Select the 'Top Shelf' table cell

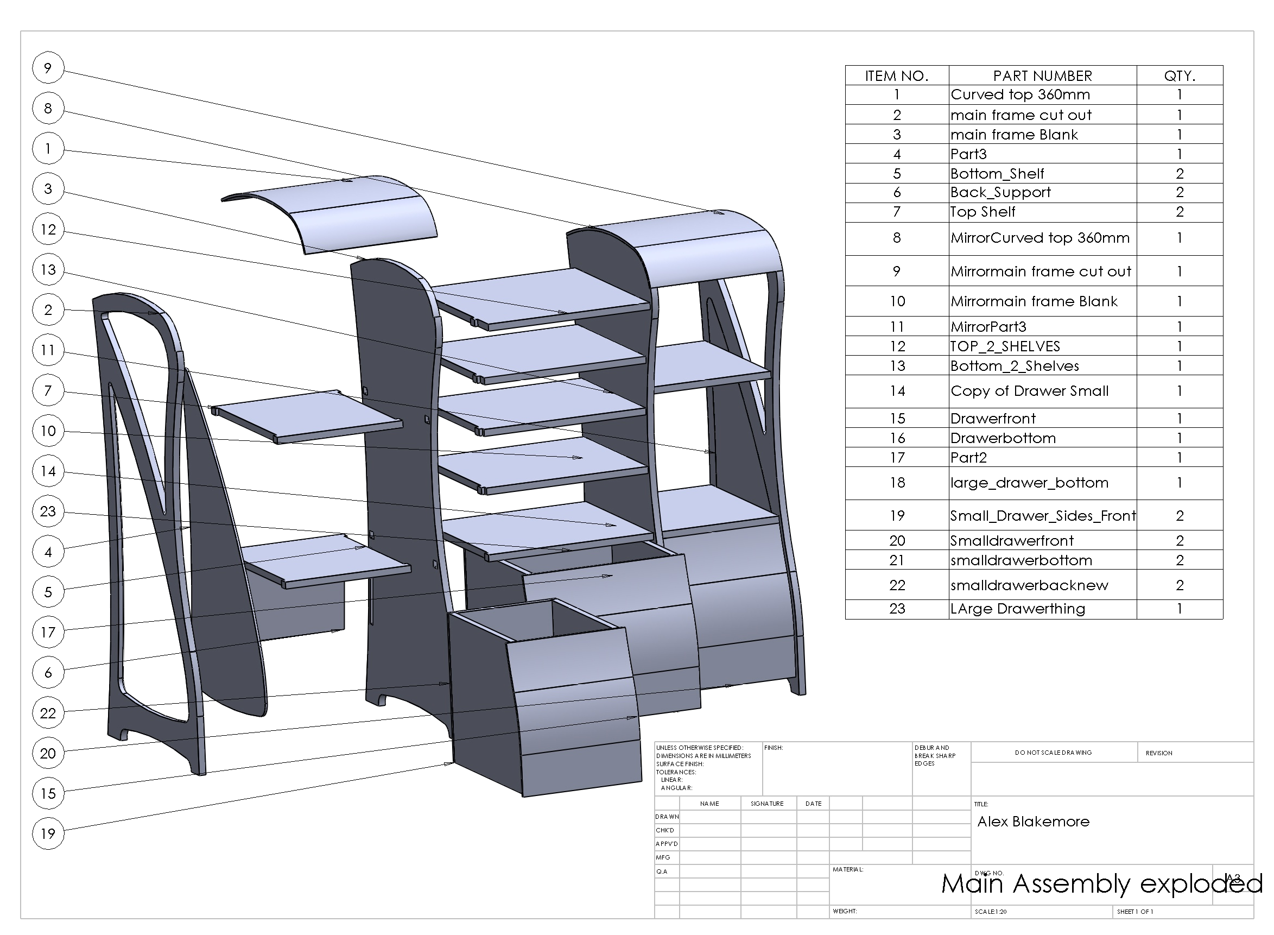coord(1042,212)
